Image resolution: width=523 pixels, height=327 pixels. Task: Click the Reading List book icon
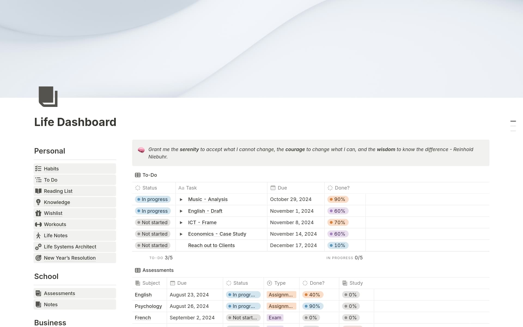click(x=38, y=191)
